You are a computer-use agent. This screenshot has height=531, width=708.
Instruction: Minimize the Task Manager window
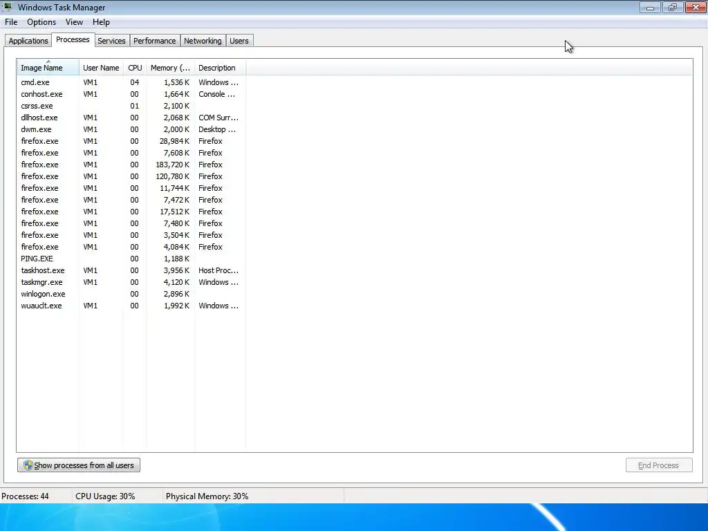tap(650, 7)
